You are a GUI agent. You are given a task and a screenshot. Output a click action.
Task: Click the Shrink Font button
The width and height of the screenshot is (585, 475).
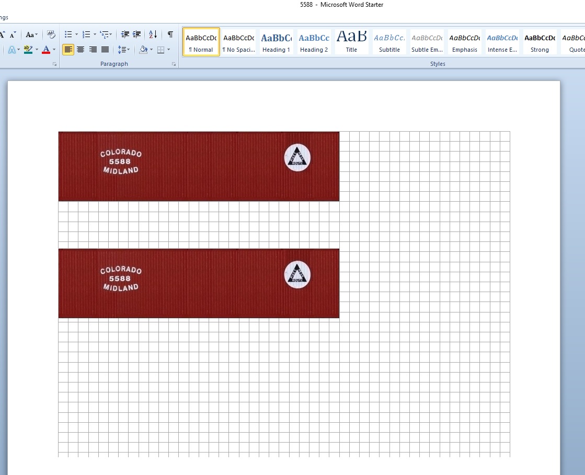tap(13, 34)
